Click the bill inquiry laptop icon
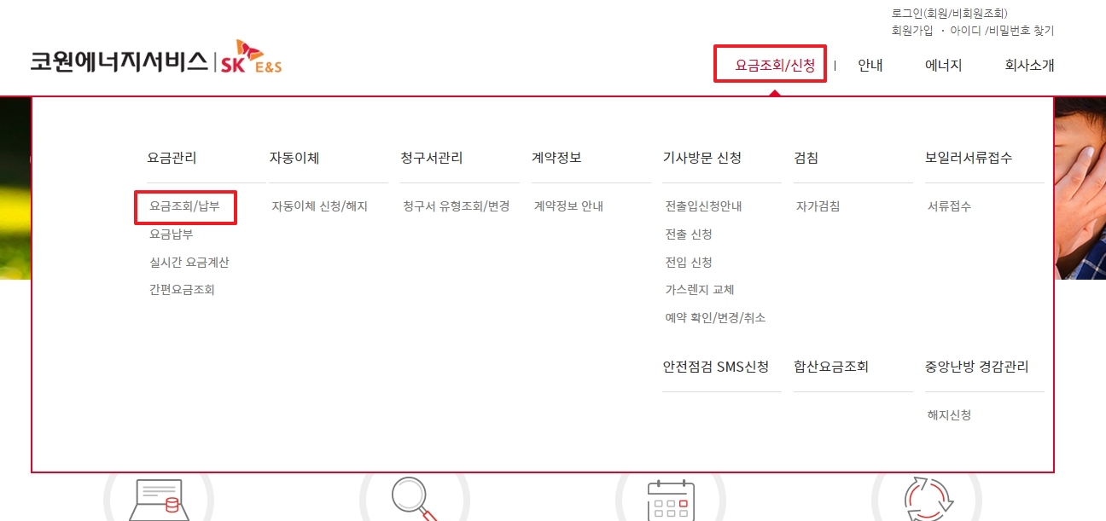The image size is (1106, 521). tap(158, 507)
